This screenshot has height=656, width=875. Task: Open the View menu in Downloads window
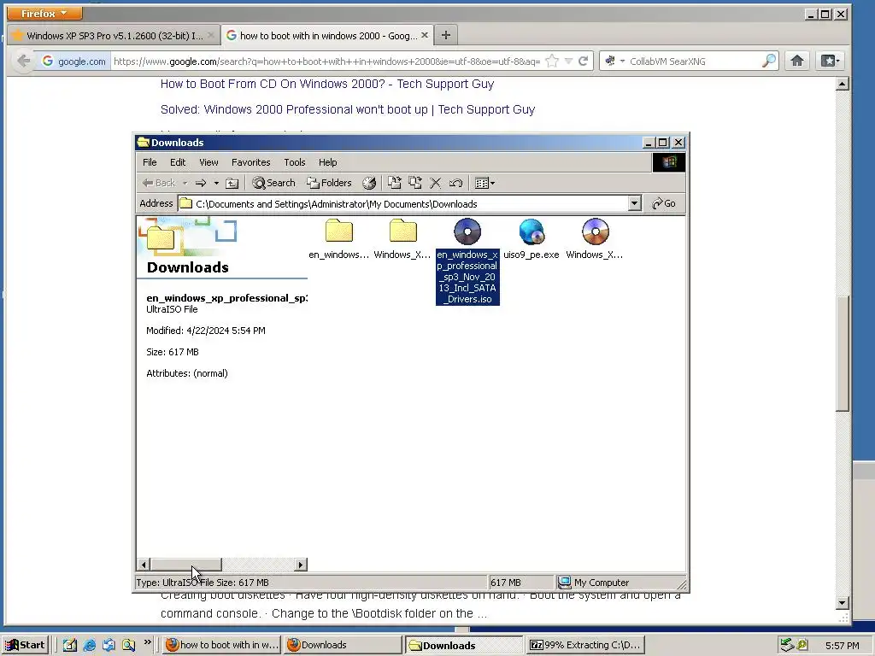208,162
